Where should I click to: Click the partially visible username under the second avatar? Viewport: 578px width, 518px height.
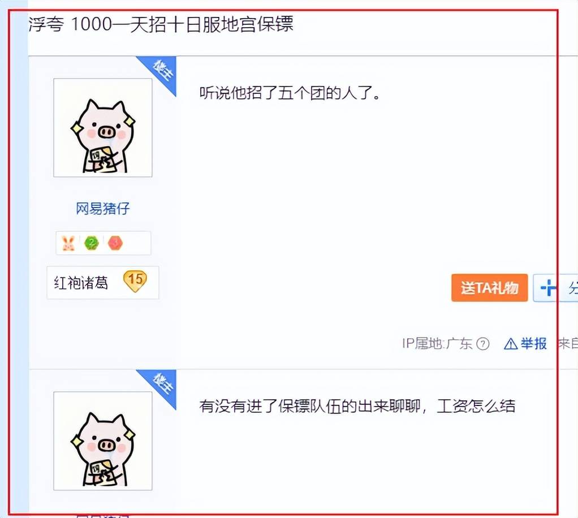(x=103, y=515)
